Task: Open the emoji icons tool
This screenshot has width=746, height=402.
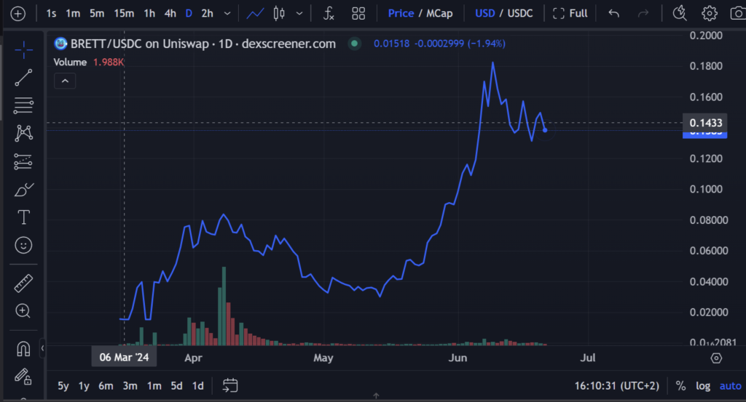Action: (x=23, y=245)
